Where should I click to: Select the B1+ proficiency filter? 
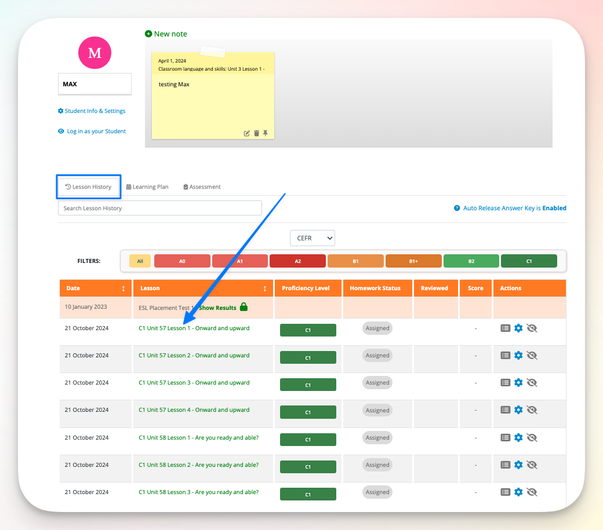pos(413,261)
